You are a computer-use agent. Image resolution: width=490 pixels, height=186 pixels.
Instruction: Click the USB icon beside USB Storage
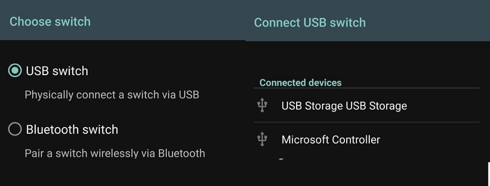pos(262,106)
